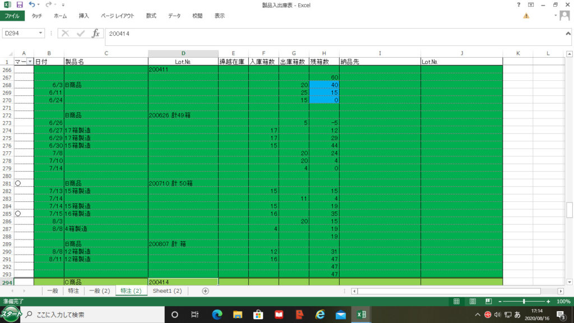The width and height of the screenshot is (574, 323).
Task: Click the zoom slider handle
Action: coord(524,302)
